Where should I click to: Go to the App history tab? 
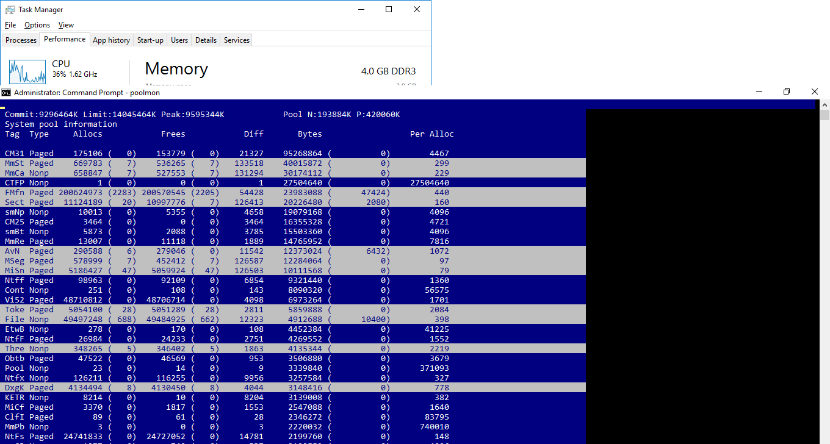pos(111,40)
